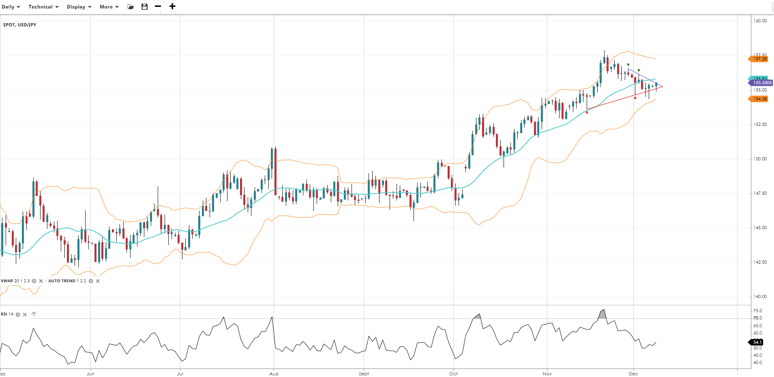Open the saved chart folder icon
774x377 pixels.
click(131, 7)
